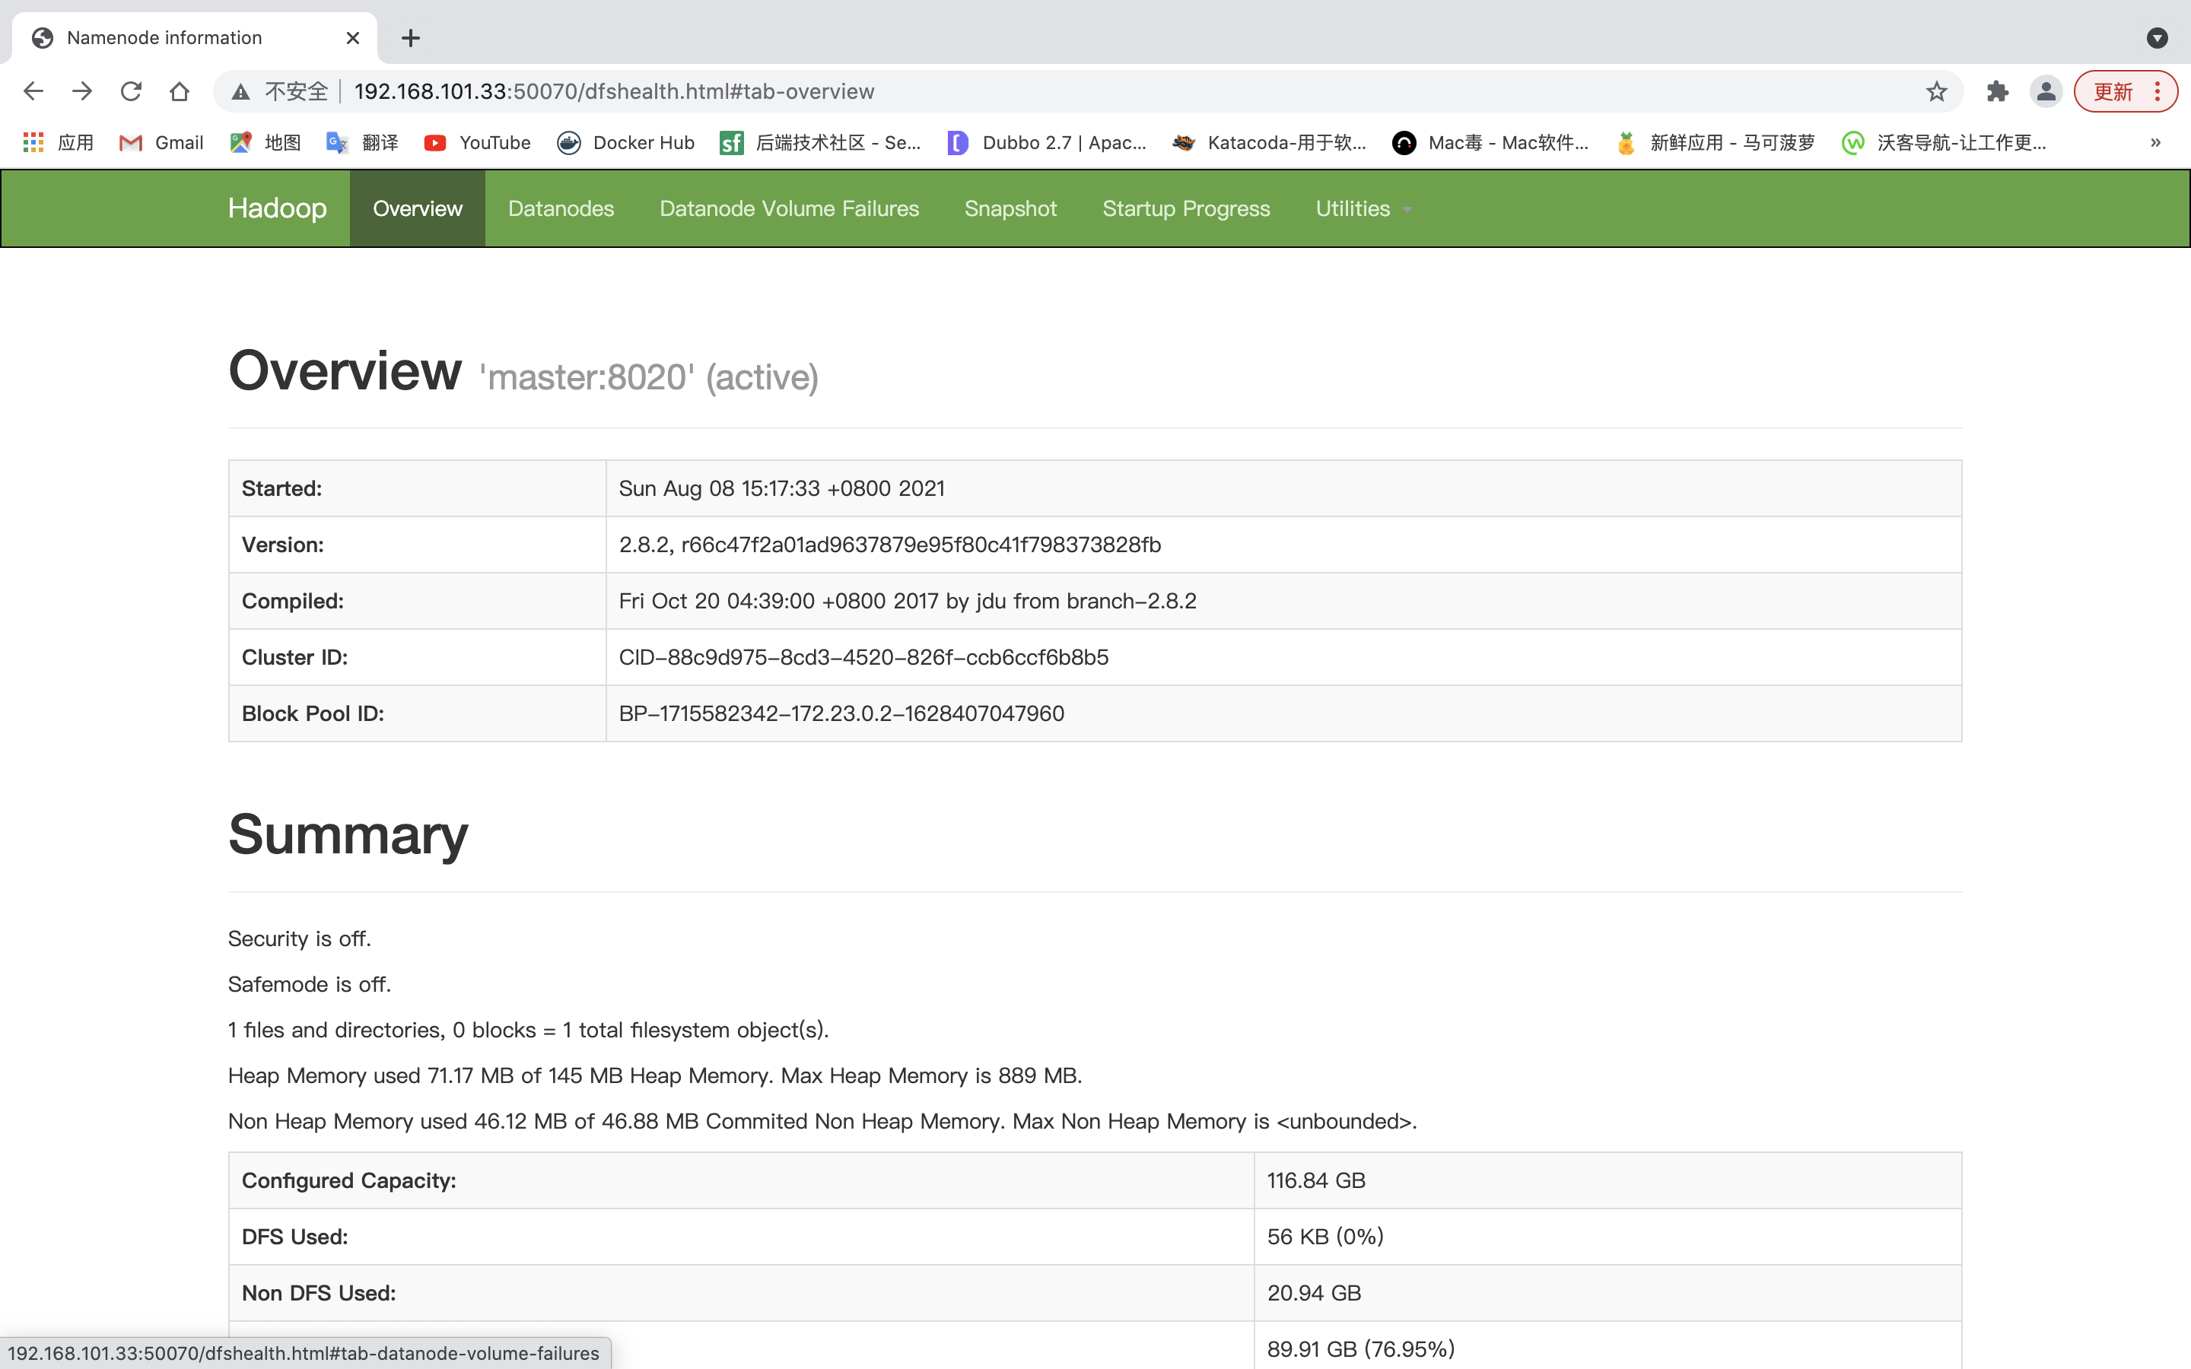Click the not-secure warning icon

240,91
